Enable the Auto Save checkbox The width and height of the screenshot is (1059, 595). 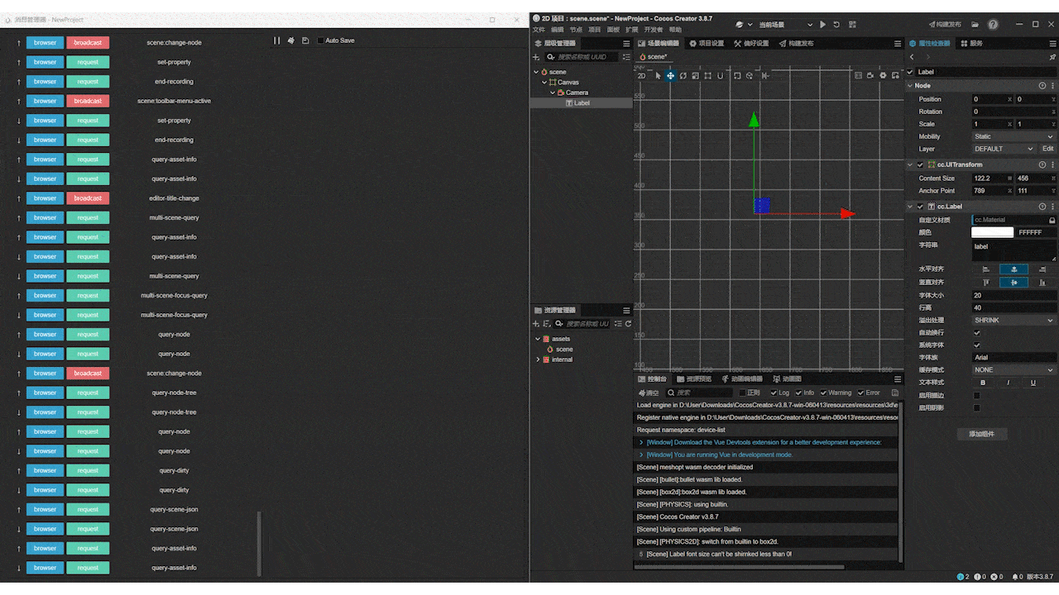point(321,40)
